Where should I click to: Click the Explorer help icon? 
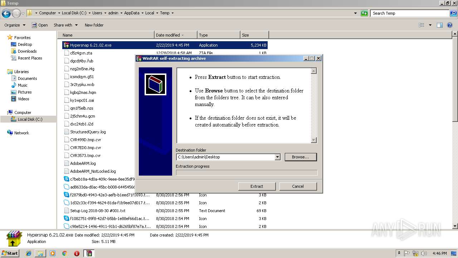(450, 25)
